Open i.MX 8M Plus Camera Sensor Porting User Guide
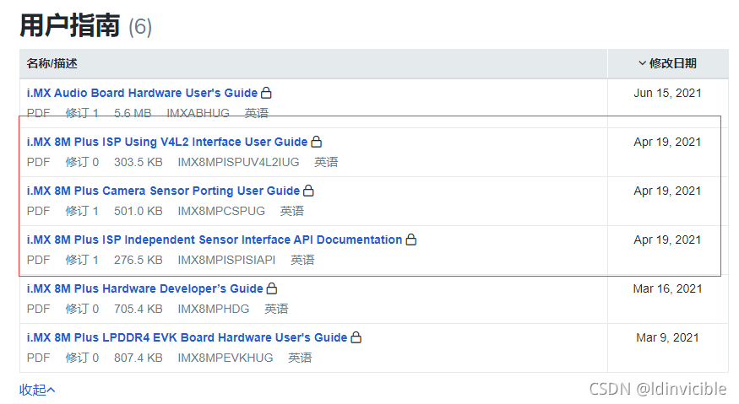The width and height of the screenshot is (739, 404). pos(163,191)
